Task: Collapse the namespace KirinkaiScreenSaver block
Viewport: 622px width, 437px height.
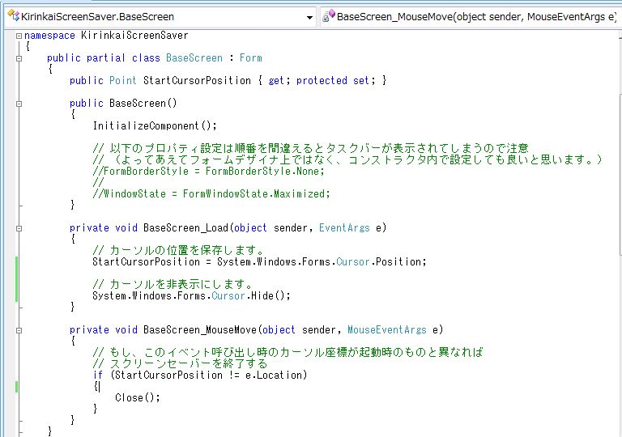Action: click(x=19, y=36)
